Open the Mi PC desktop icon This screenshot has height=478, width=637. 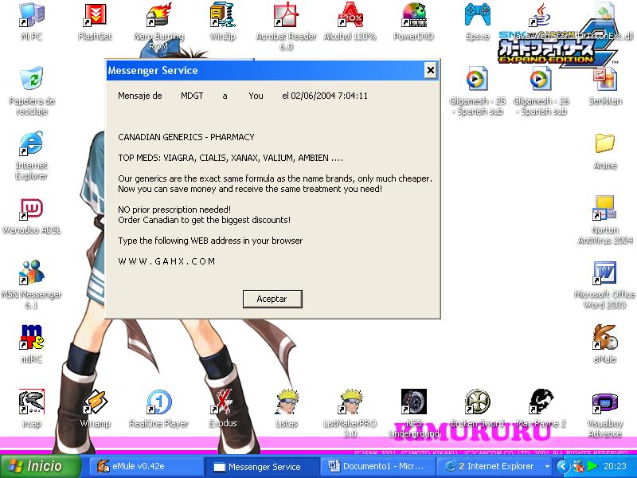coord(31,22)
